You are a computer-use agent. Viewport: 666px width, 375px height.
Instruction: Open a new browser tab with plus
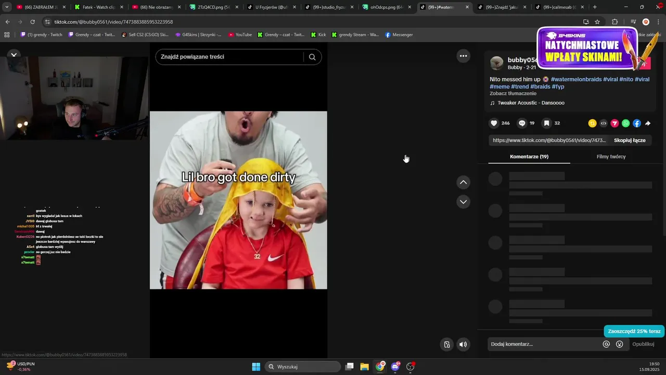click(x=595, y=7)
